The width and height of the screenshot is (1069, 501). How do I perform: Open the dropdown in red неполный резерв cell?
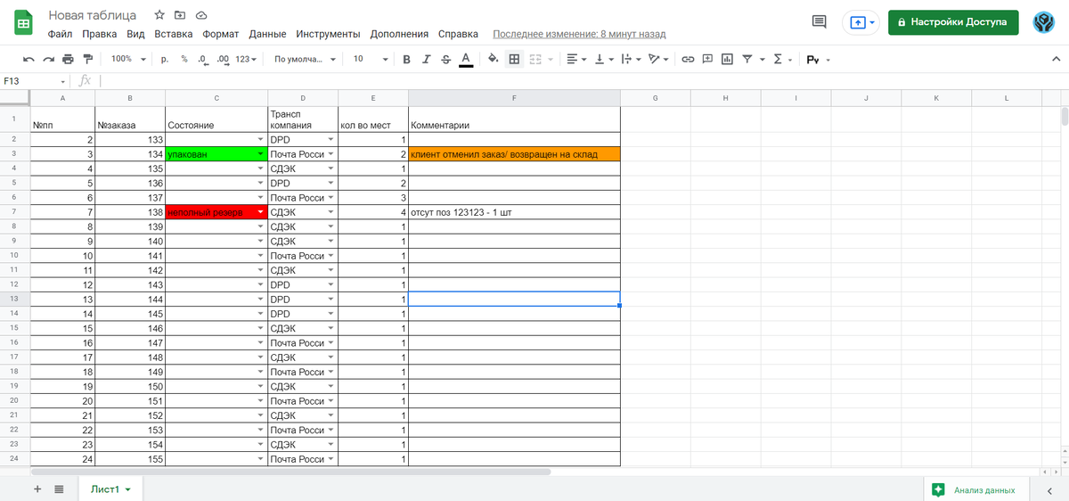[261, 212]
